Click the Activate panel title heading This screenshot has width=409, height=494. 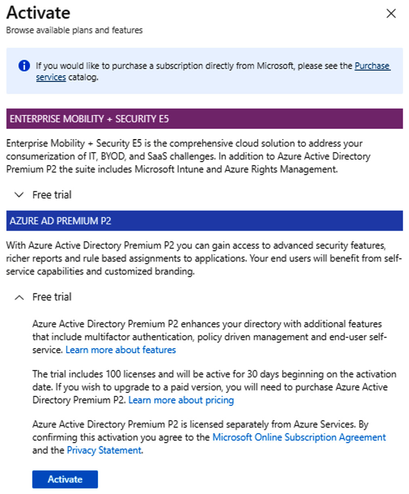click(x=38, y=13)
